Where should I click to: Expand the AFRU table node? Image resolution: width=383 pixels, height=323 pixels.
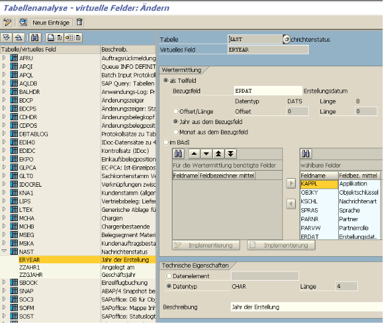pyautogui.click(x=5, y=58)
